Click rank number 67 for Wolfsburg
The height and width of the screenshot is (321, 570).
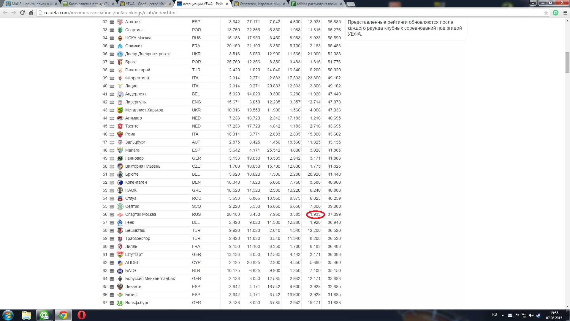coord(105,303)
